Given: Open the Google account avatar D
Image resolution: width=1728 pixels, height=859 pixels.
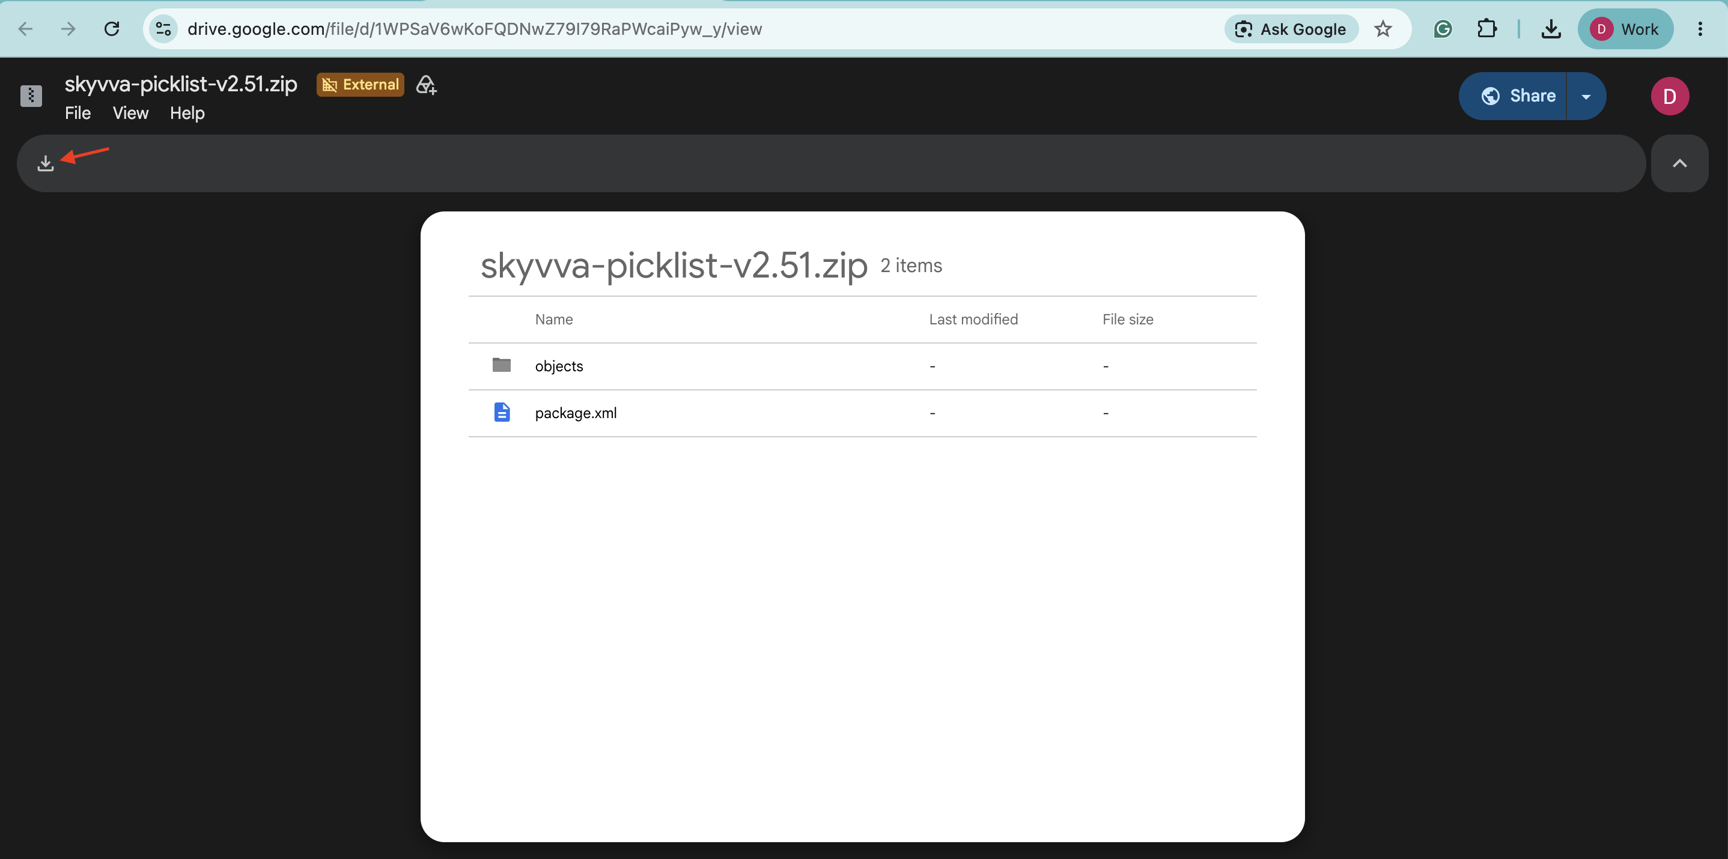Looking at the screenshot, I should (x=1669, y=97).
